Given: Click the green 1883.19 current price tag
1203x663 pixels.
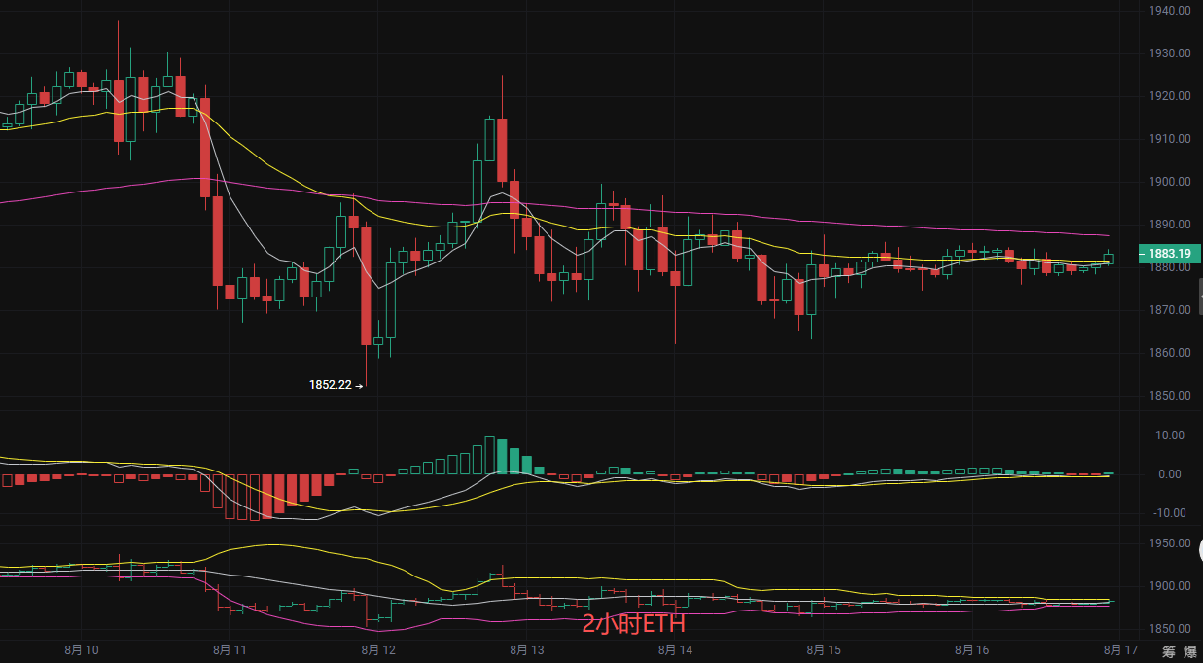Looking at the screenshot, I should 1169,254.
